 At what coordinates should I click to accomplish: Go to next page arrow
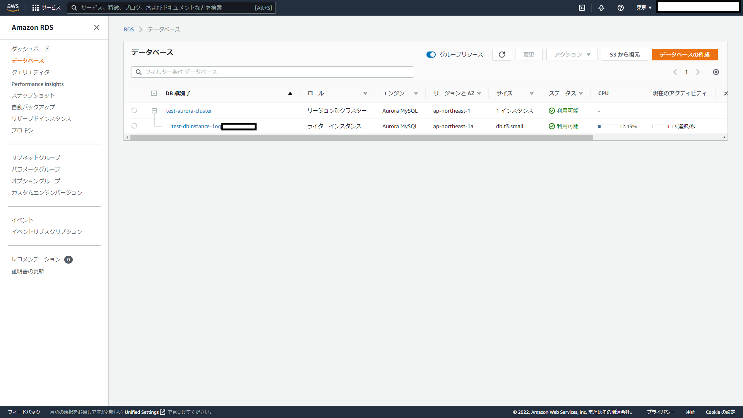(x=698, y=72)
